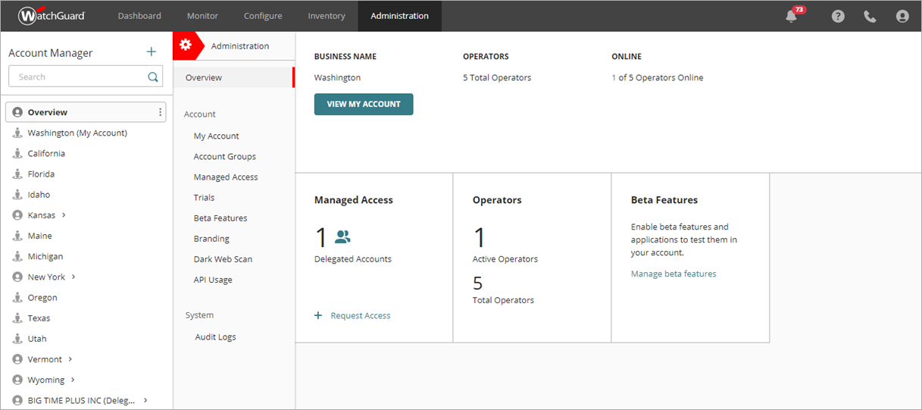Open Managed Access page in sidebar
This screenshot has height=410, width=922.
[226, 177]
